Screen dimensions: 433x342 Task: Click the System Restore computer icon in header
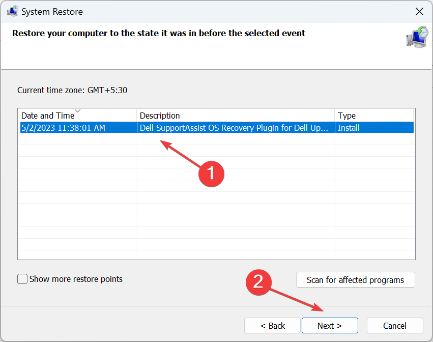pyautogui.click(x=417, y=38)
